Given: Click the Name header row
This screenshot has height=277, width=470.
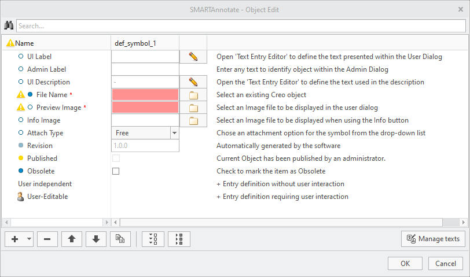Looking at the screenshot, I should (x=56, y=43).
